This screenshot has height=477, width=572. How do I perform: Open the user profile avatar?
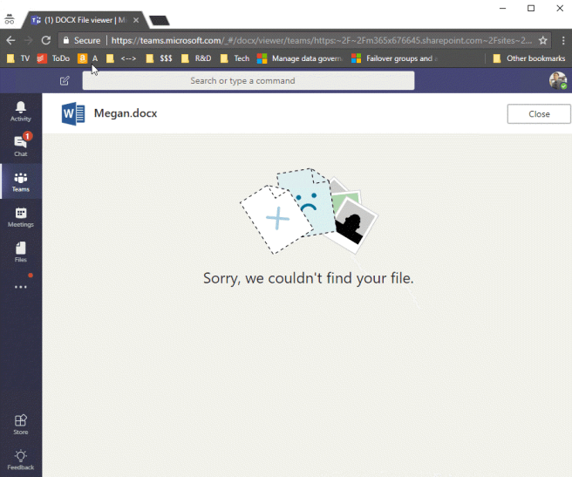[x=558, y=80]
